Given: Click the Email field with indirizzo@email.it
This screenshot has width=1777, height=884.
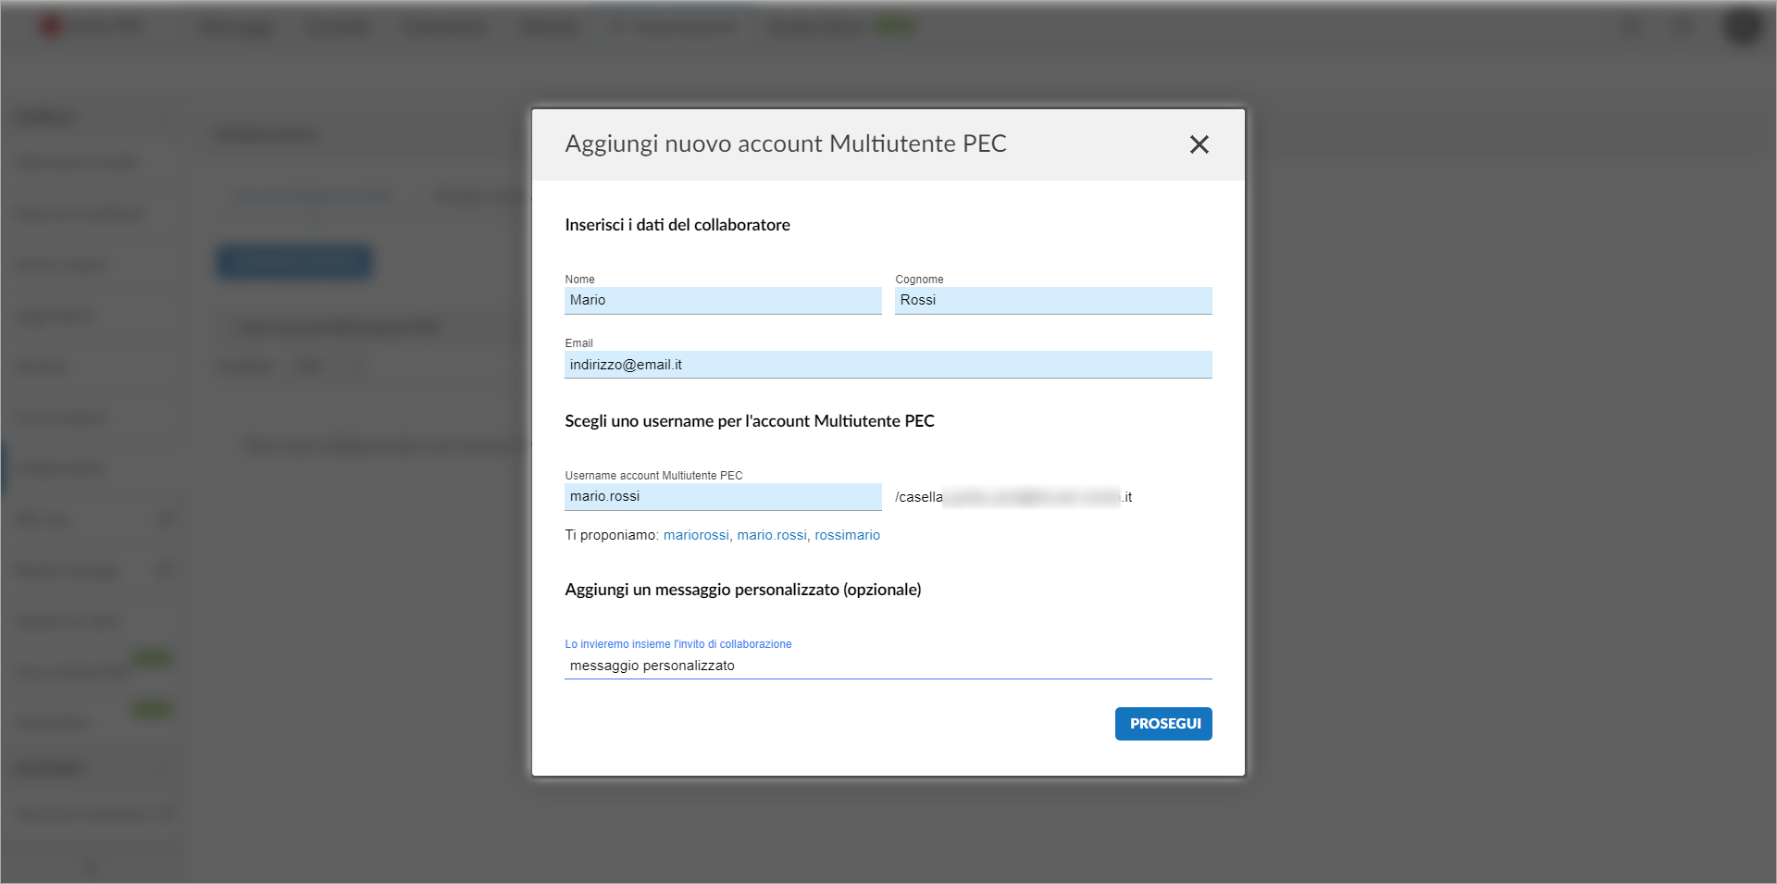Looking at the screenshot, I should point(888,365).
